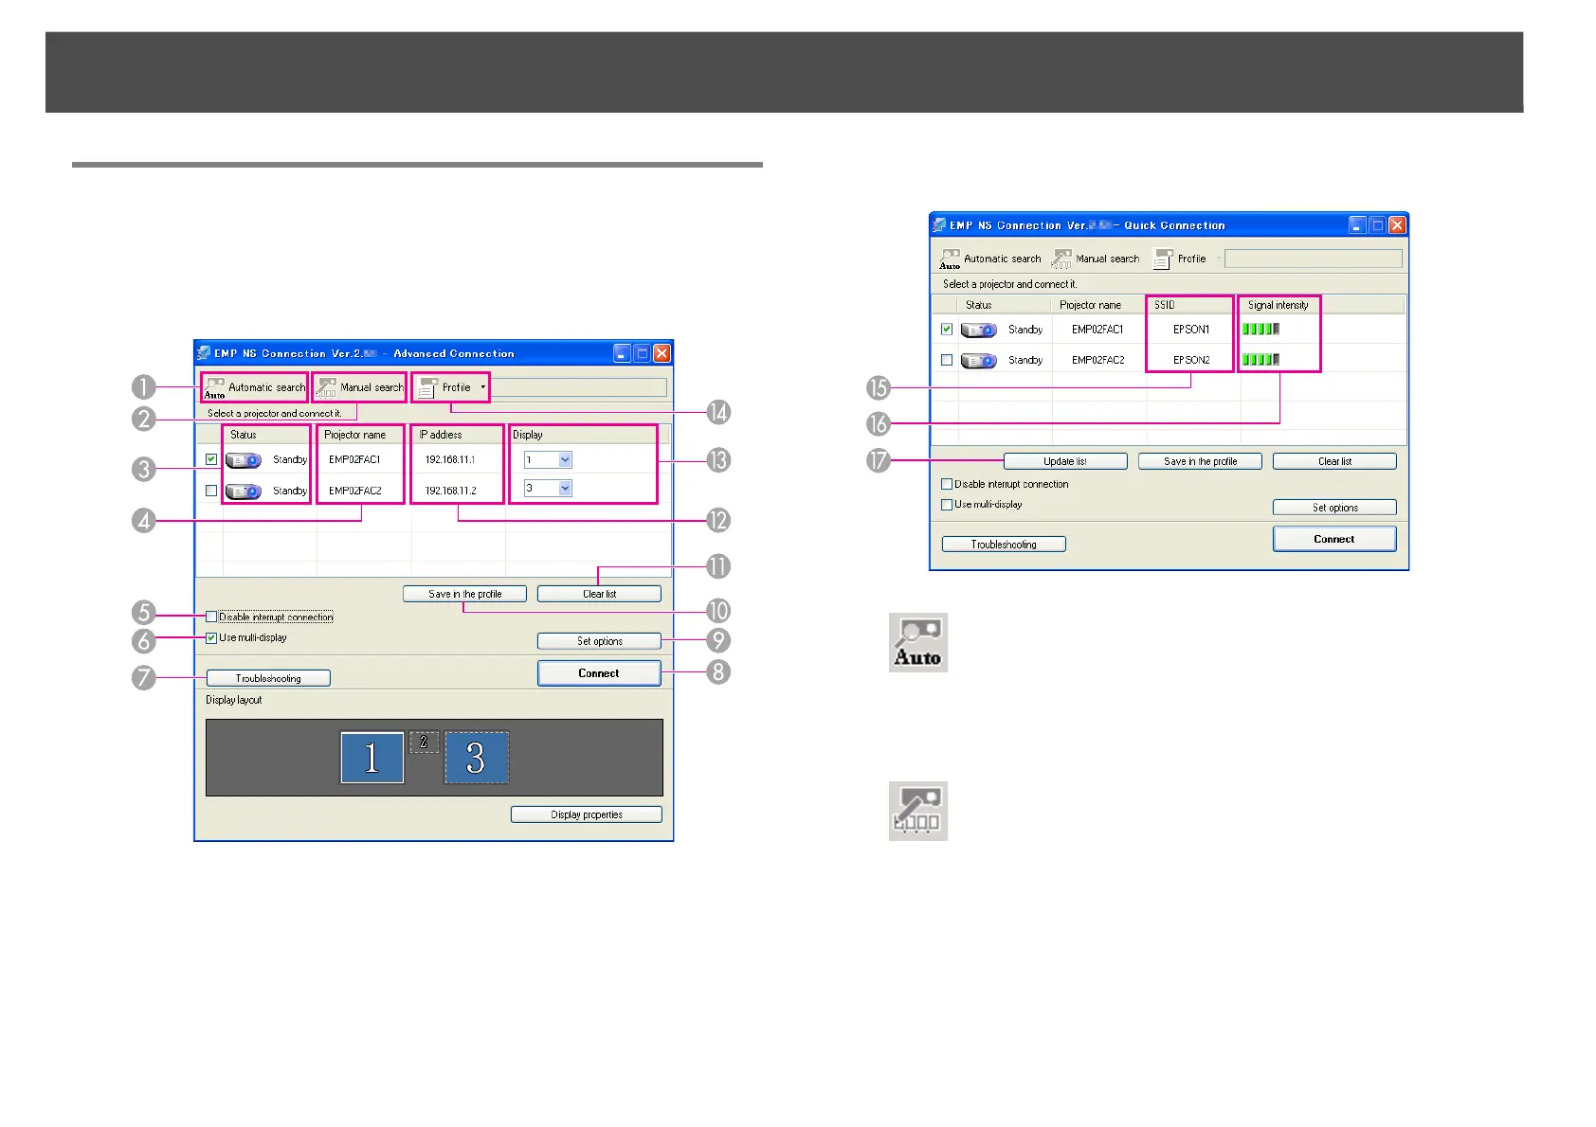The image size is (1596, 1127).
Task: Click Display properties button
Action: pyautogui.click(x=587, y=814)
